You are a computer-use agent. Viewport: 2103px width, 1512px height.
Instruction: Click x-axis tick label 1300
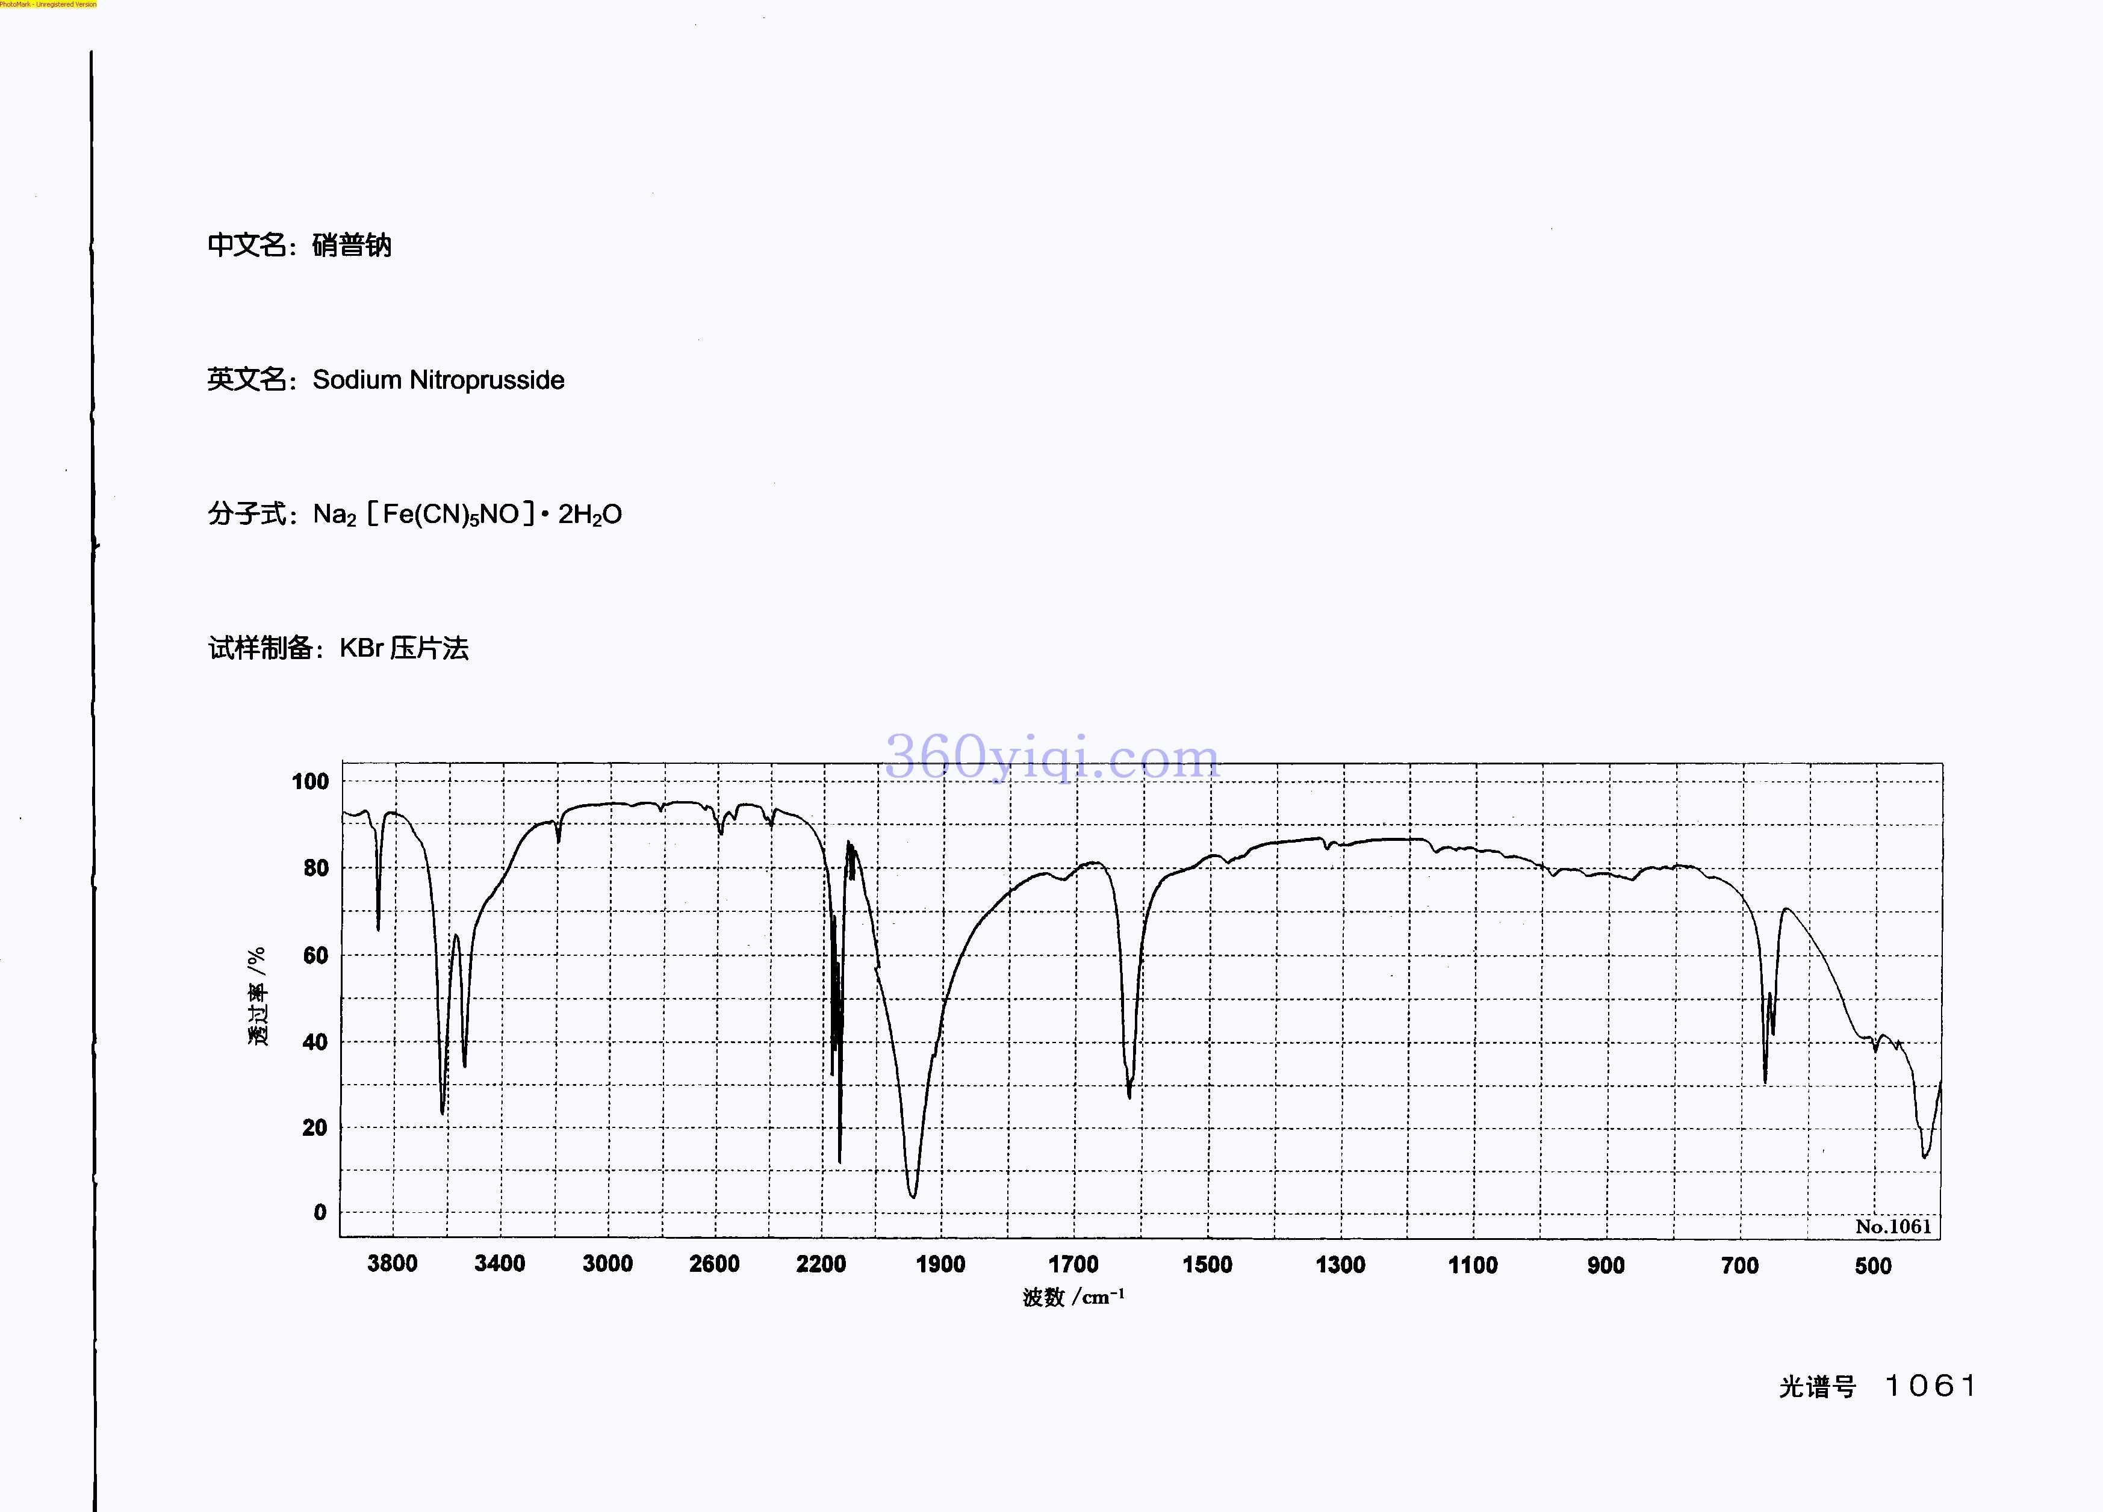[x=1340, y=1265]
